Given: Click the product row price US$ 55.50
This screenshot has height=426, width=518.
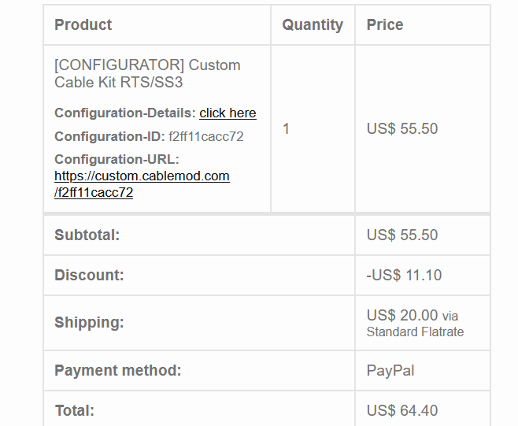Looking at the screenshot, I should pyautogui.click(x=402, y=129).
